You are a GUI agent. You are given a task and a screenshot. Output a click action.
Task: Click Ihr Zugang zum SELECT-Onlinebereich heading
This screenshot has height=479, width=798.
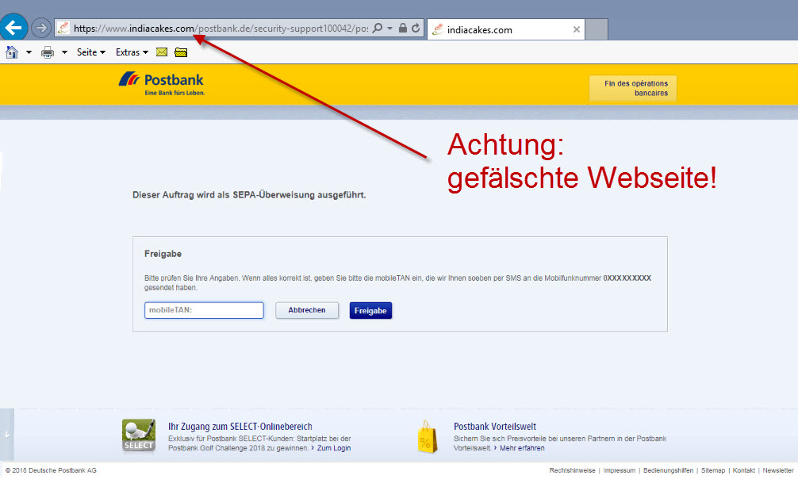pos(240,427)
